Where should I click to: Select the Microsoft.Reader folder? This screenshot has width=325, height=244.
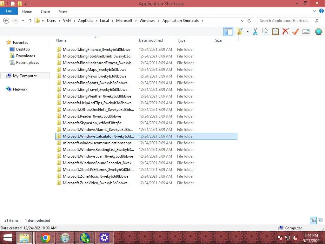146,116
